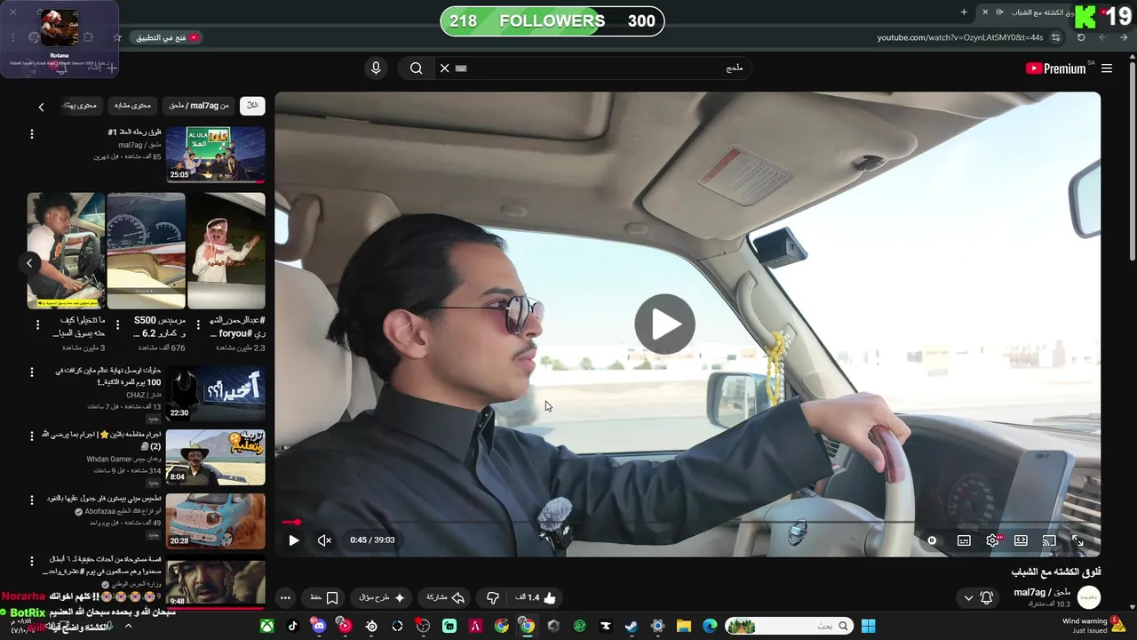The height and width of the screenshot is (640, 1137).
Task: Toggle the autoplay switch in player
Action: tap(932, 540)
